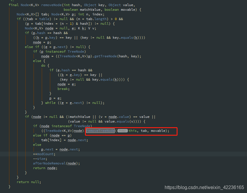
Task: Click the 'p.next = node.next;' assignment
Action: tap(60, 149)
